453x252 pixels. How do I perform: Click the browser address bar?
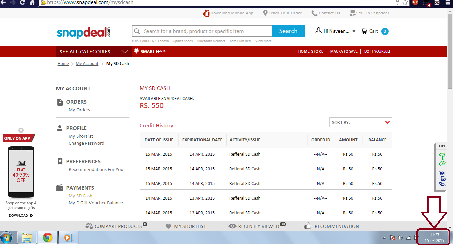point(217,2)
